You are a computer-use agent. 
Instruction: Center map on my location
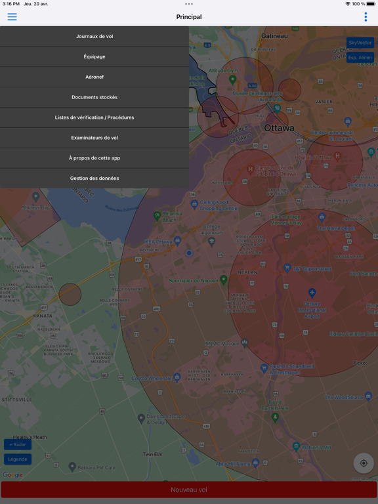click(x=364, y=463)
